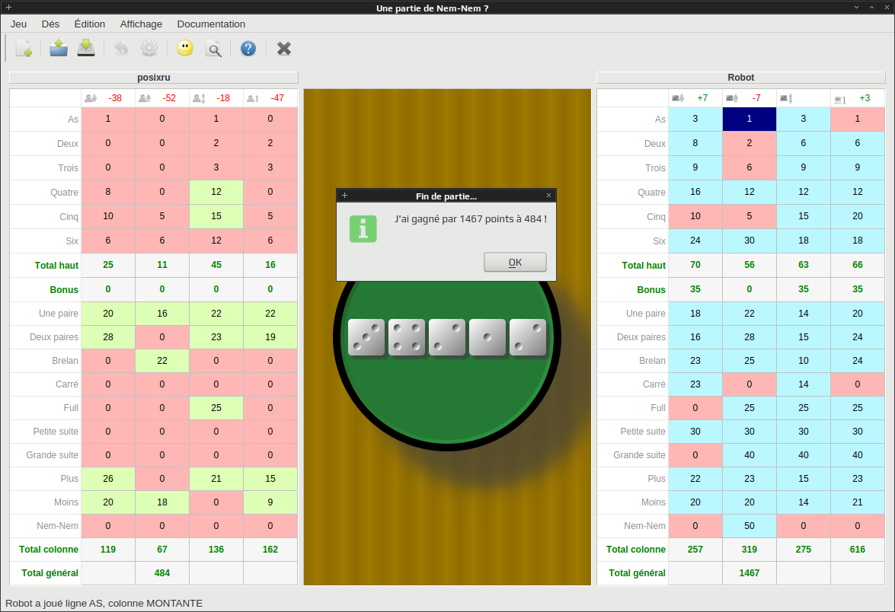Screen dimensions: 895x612
Task: Click the black X quit icon in toolbar
Action: point(283,49)
